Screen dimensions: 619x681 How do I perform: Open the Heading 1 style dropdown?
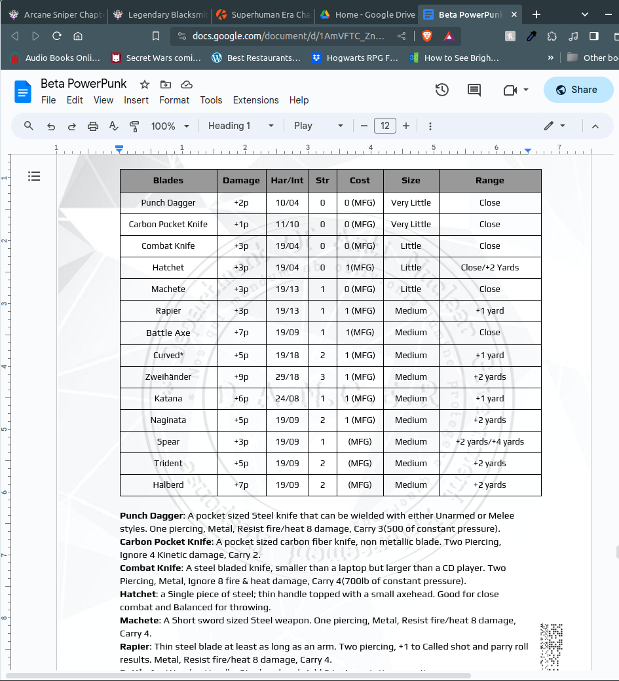tap(240, 126)
